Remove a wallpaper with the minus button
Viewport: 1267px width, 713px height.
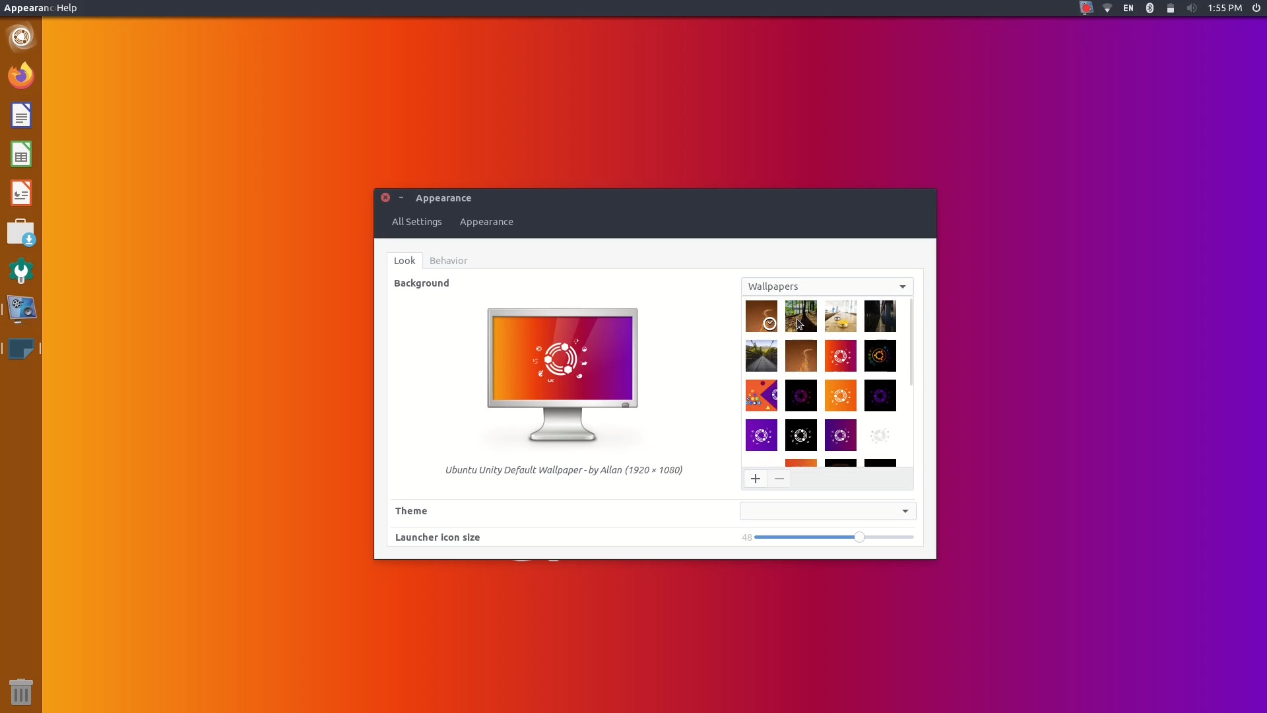pyautogui.click(x=779, y=478)
